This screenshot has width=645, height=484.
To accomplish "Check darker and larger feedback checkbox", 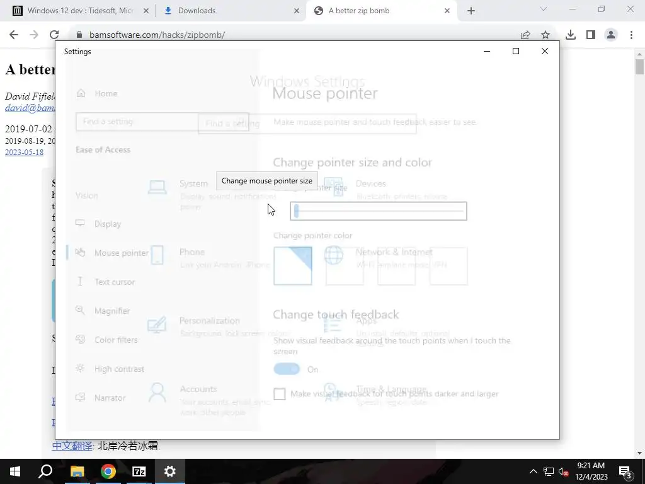I will [x=279, y=394].
